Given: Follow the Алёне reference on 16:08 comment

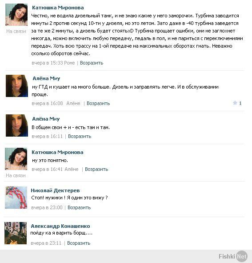Looking at the screenshot, I should pos(73,103).
